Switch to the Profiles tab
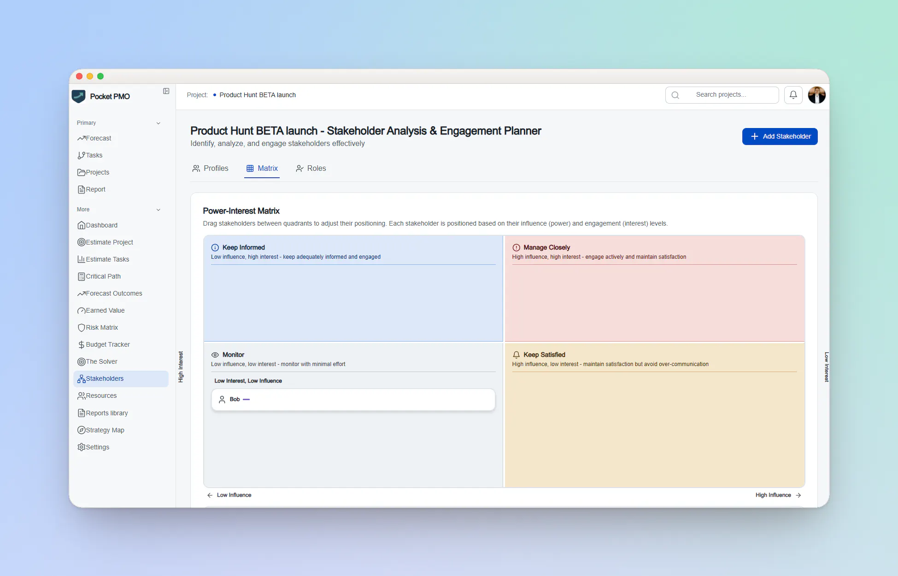The image size is (898, 576). coord(210,169)
